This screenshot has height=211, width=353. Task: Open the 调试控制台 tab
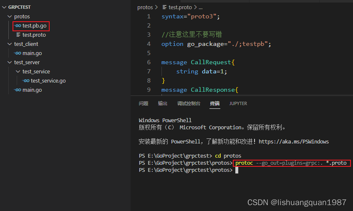(189, 103)
